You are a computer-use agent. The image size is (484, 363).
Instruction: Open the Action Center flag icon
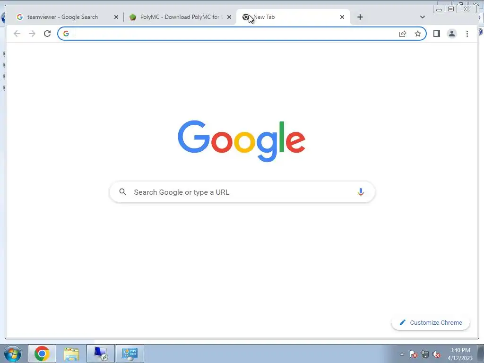pyautogui.click(x=414, y=354)
